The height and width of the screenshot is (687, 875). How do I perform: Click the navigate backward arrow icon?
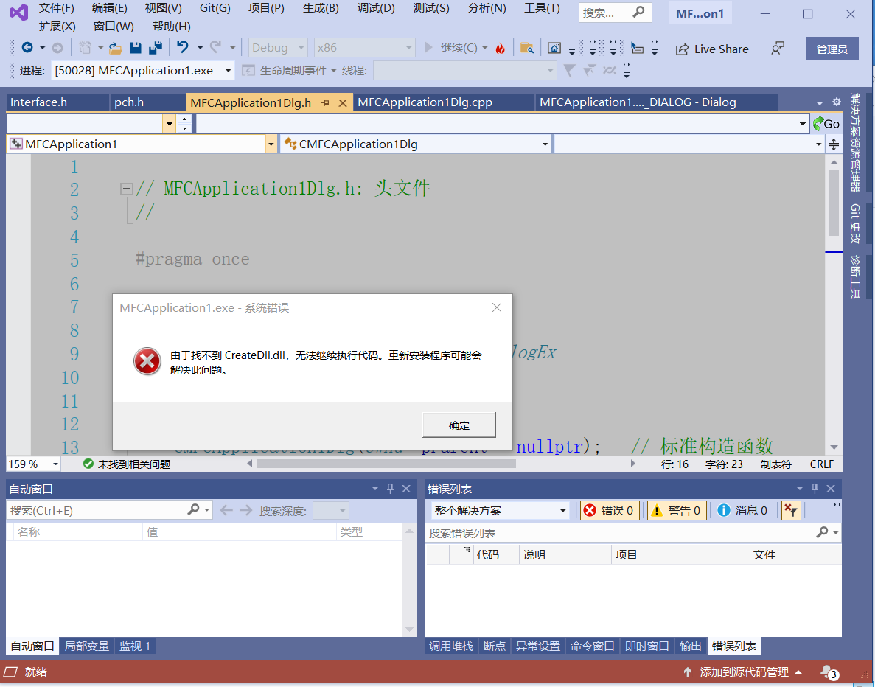tap(27, 48)
